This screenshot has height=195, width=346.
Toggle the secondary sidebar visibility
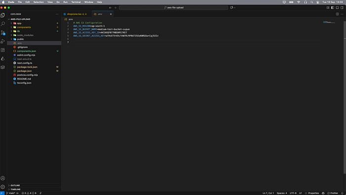[342, 7]
